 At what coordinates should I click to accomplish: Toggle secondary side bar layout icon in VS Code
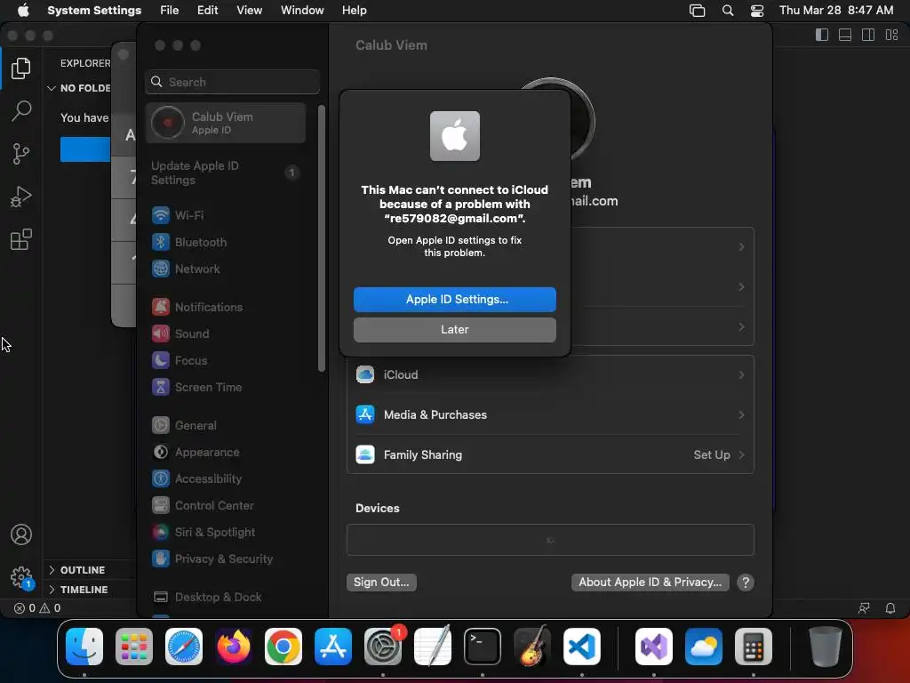[x=868, y=35]
